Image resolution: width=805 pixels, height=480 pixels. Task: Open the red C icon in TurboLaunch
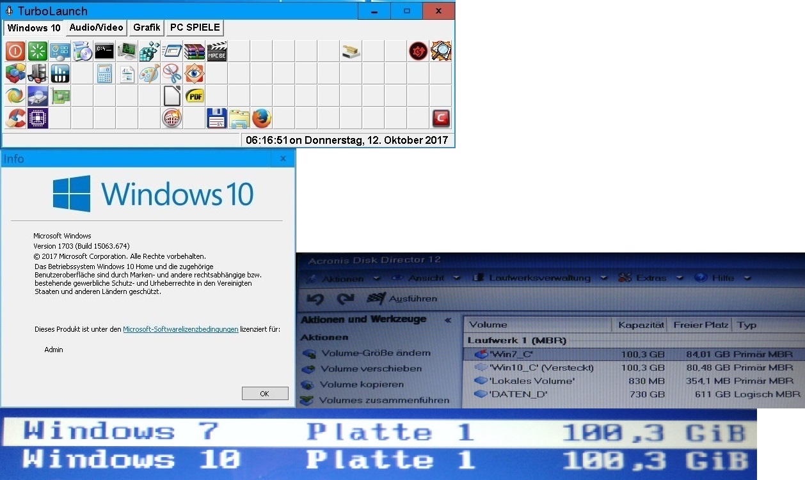tap(440, 118)
